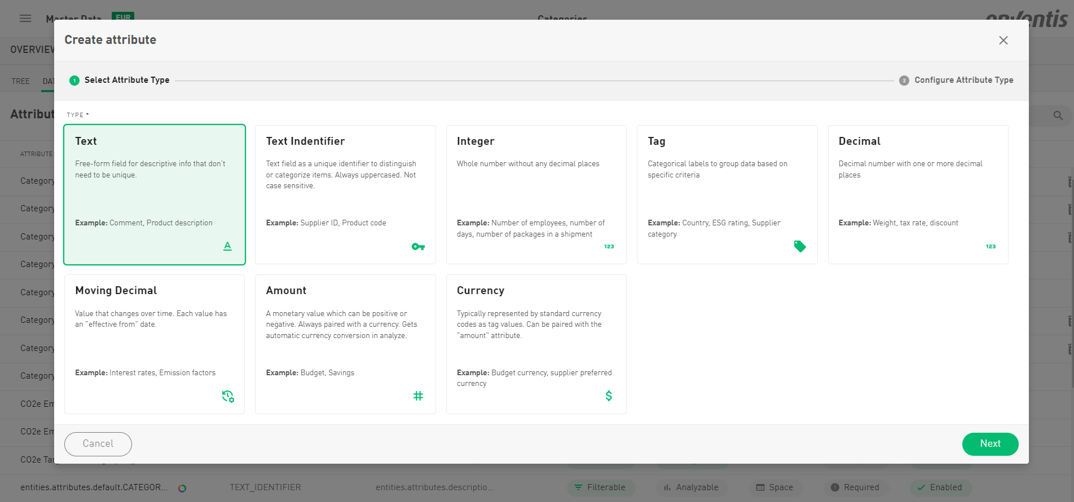Select the Amount attribute type heading
This screenshot has height=502, width=1074.
286,291
